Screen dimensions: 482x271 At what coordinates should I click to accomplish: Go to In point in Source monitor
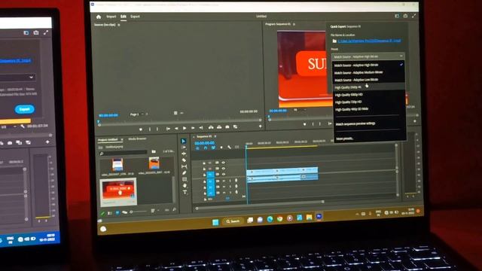pos(168,129)
